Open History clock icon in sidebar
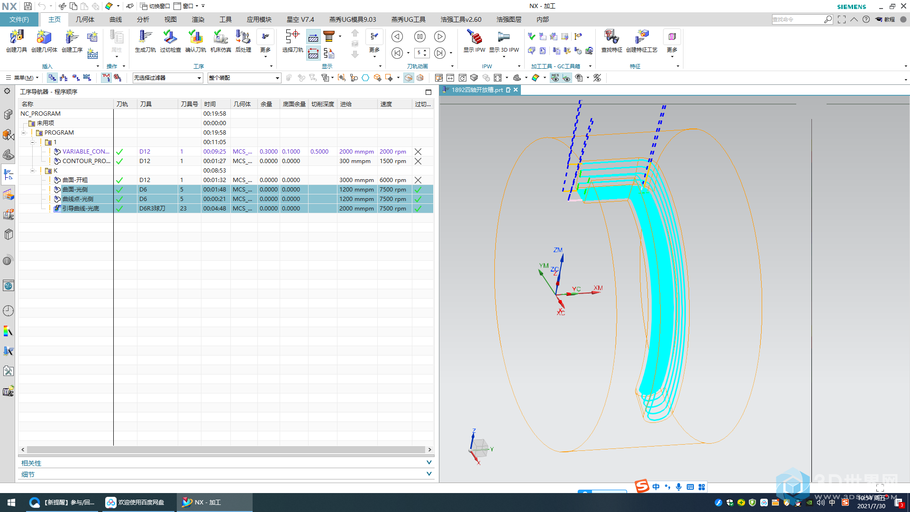 (8, 311)
